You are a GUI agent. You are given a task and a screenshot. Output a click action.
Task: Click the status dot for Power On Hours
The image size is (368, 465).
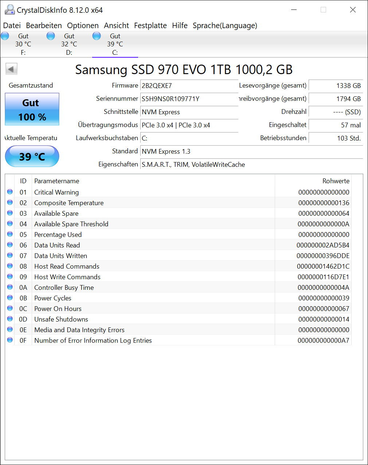point(10,308)
